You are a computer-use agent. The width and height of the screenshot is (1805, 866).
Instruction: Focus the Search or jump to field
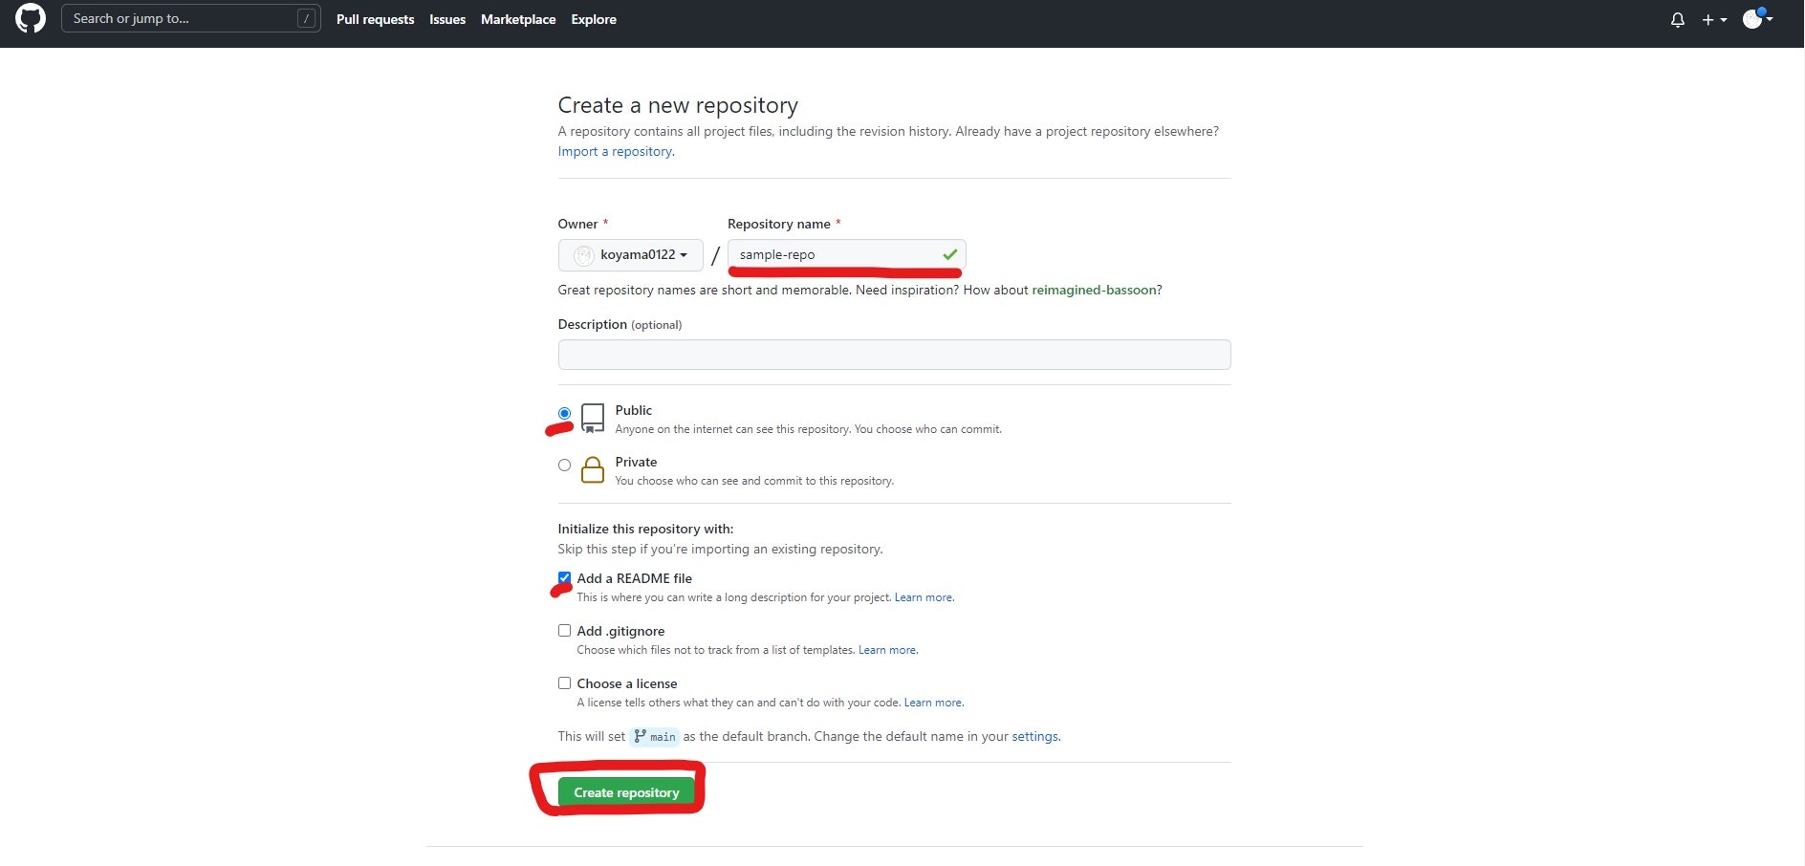point(191,18)
